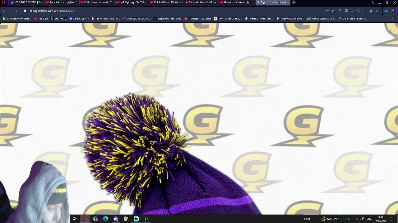The image size is (398, 223).
Task: Open the Hopeinen cordellket bookmark
Action: pyautogui.click(x=168, y=19)
